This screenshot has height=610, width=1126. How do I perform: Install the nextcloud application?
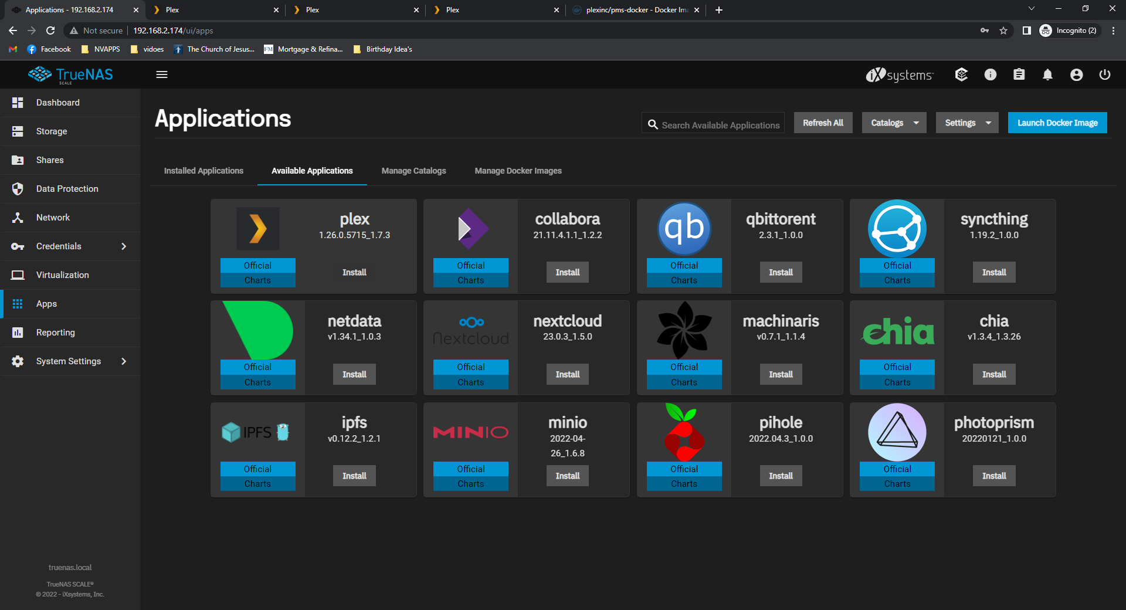568,374
